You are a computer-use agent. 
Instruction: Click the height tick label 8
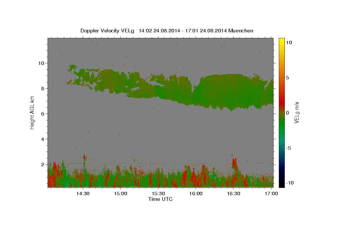tap(43, 88)
